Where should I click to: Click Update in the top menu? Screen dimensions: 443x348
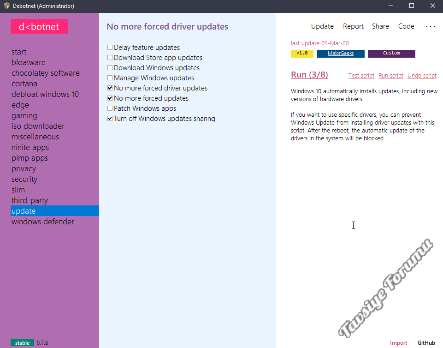[322, 26]
